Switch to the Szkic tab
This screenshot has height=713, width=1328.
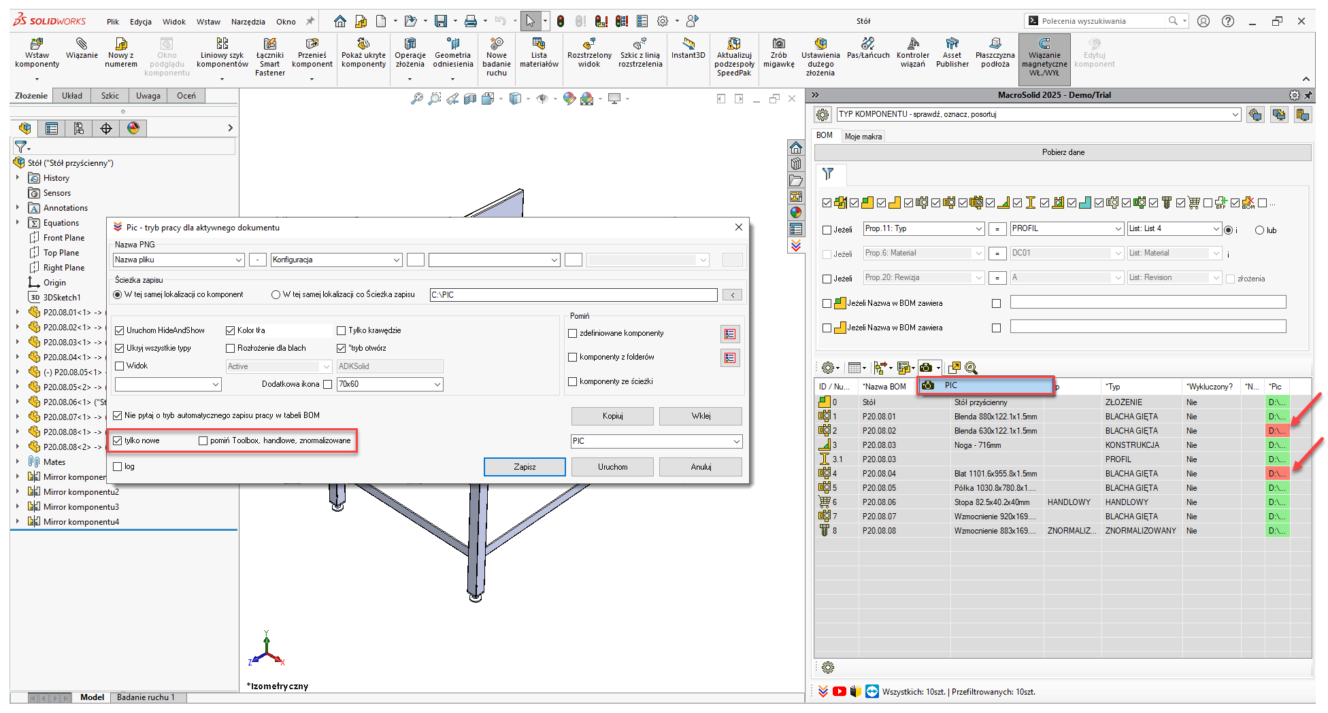coord(110,96)
